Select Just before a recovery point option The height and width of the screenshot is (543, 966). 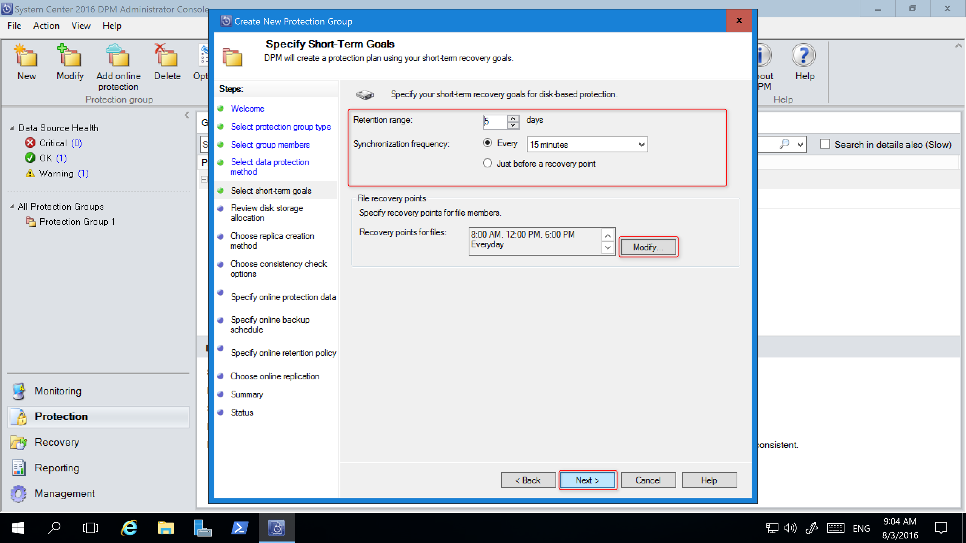tap(488, 164)
